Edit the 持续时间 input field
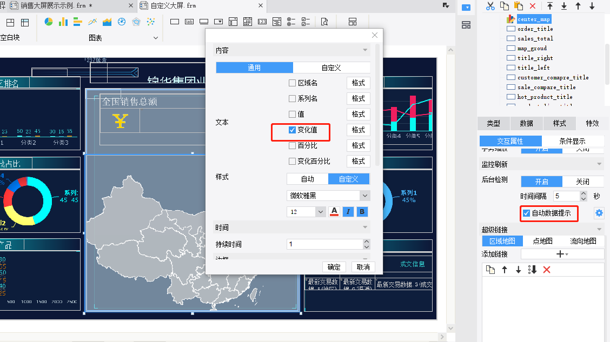 tap(325, 244)
